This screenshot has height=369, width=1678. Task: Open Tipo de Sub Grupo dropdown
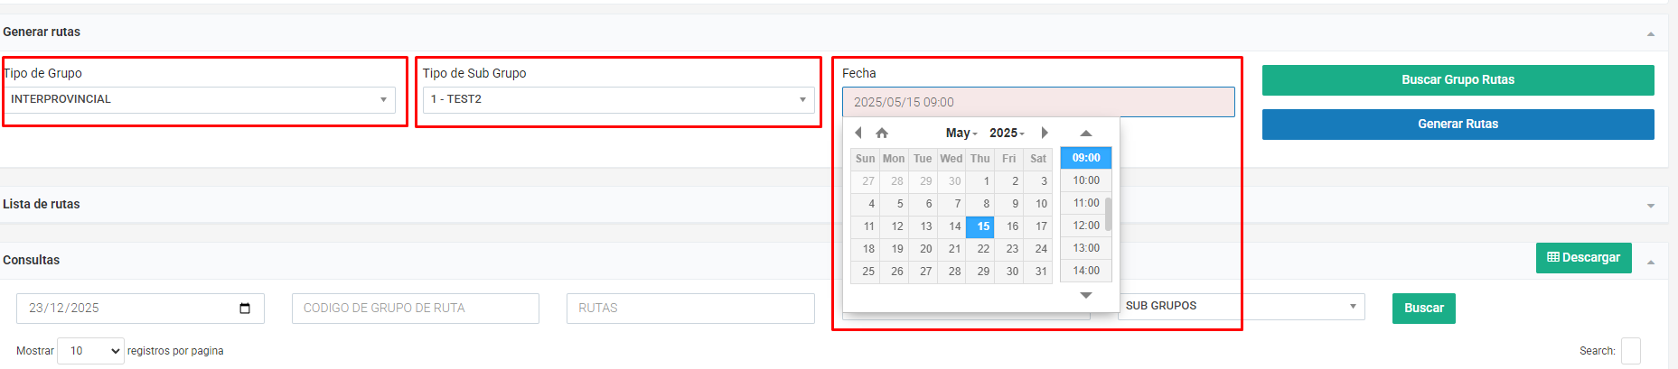tap(618, 99)
